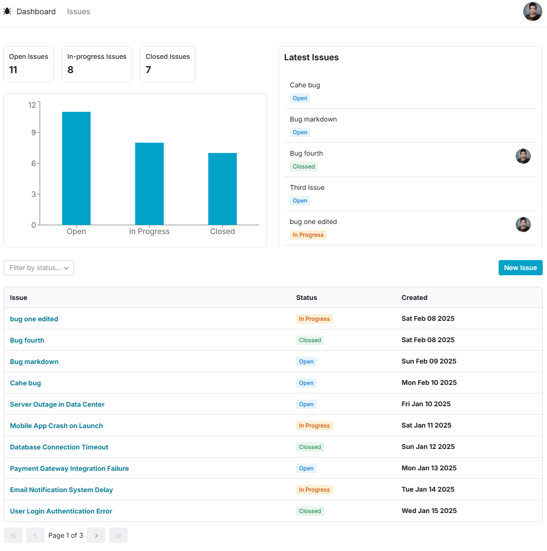Viewport: 547px width, 551px height.
Task: Jump to last page arrow
Action: coord(118,535)
